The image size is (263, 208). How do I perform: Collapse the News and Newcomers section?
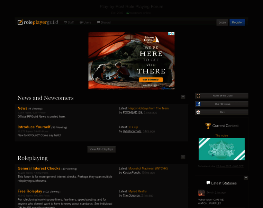click(x=183, y=97)
